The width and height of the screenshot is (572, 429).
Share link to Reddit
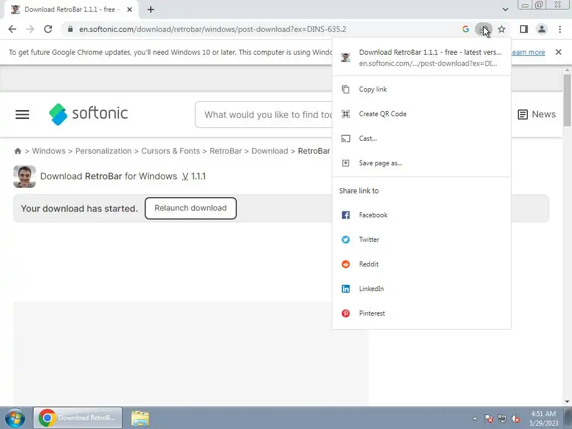coord(422,264)
